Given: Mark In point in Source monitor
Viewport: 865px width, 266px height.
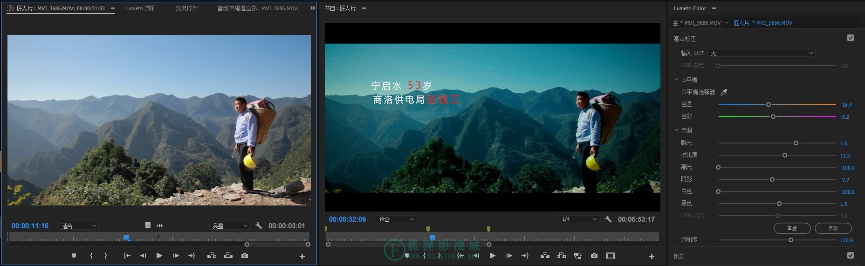Looking at the screenshot, I should 91,256.
